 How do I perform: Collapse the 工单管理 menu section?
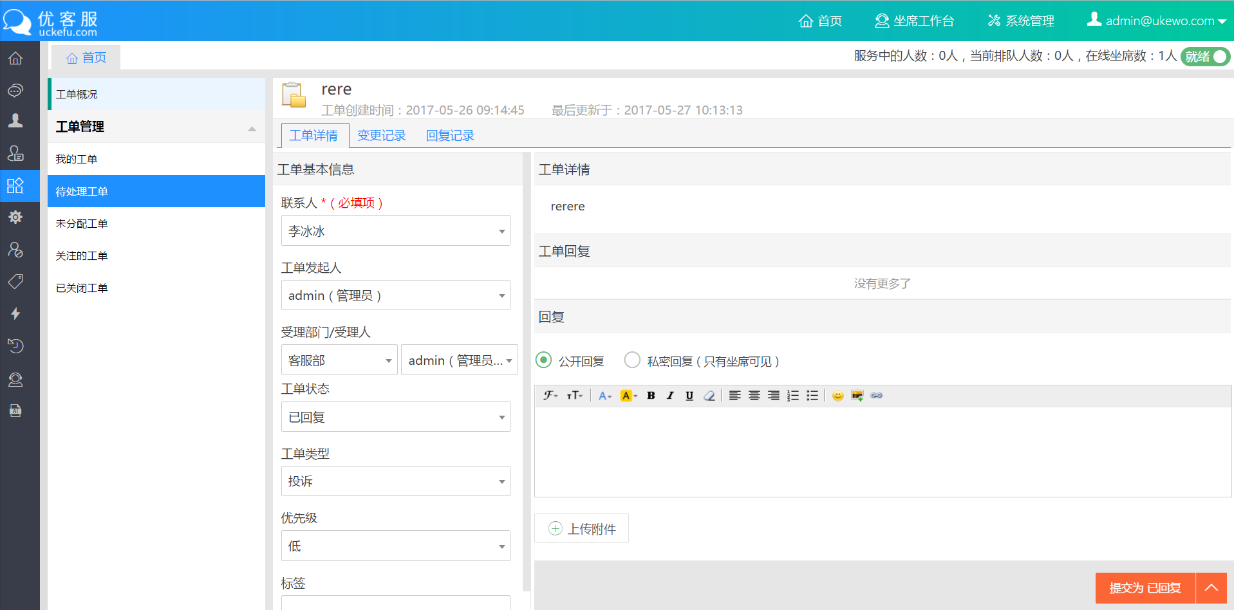click(252, 128)
